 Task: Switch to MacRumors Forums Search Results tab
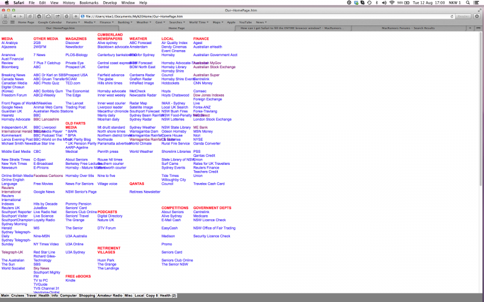[408, 28]
